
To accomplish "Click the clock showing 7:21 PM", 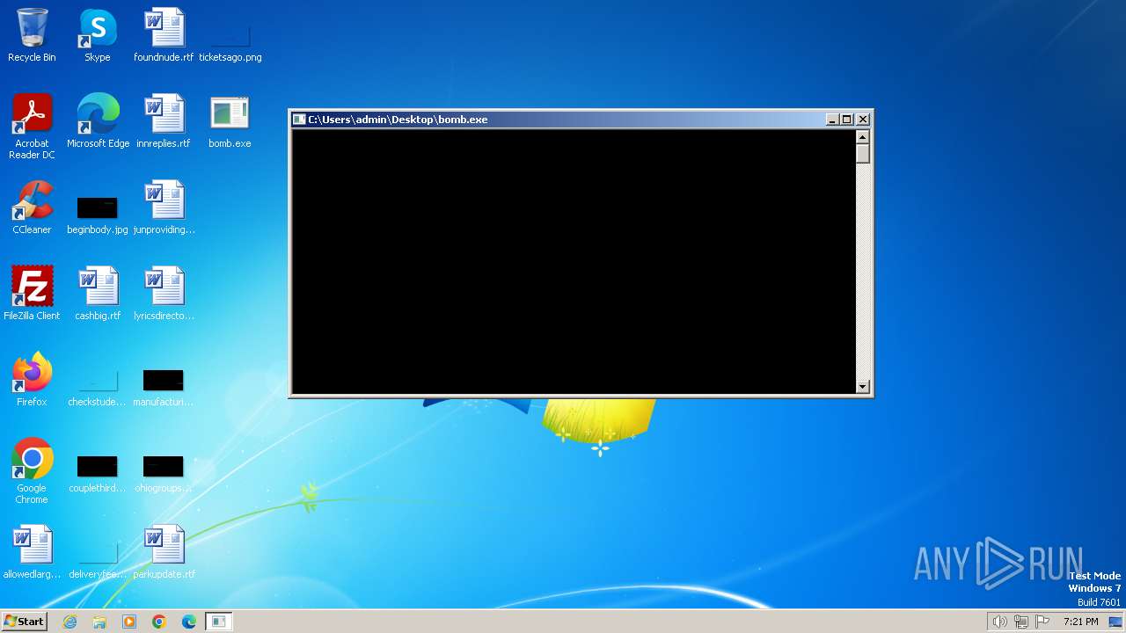I will (x=1080, y=622).
